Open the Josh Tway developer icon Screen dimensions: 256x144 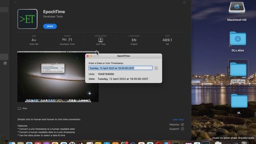coord(100,40)
